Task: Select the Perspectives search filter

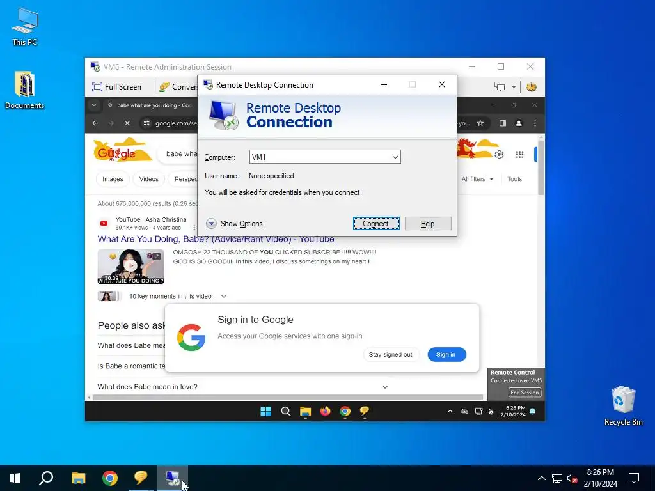Action: (184, 179)
